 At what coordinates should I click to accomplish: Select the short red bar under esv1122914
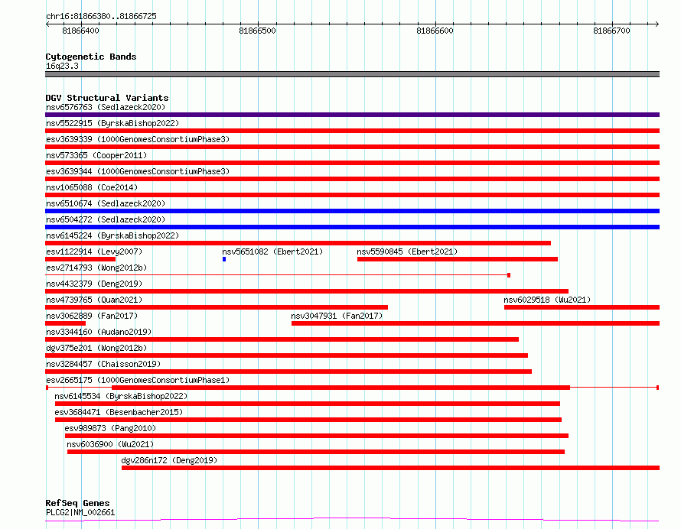80,259
